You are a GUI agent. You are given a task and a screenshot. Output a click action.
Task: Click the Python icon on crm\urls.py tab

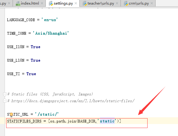click(x=126, y=3)
